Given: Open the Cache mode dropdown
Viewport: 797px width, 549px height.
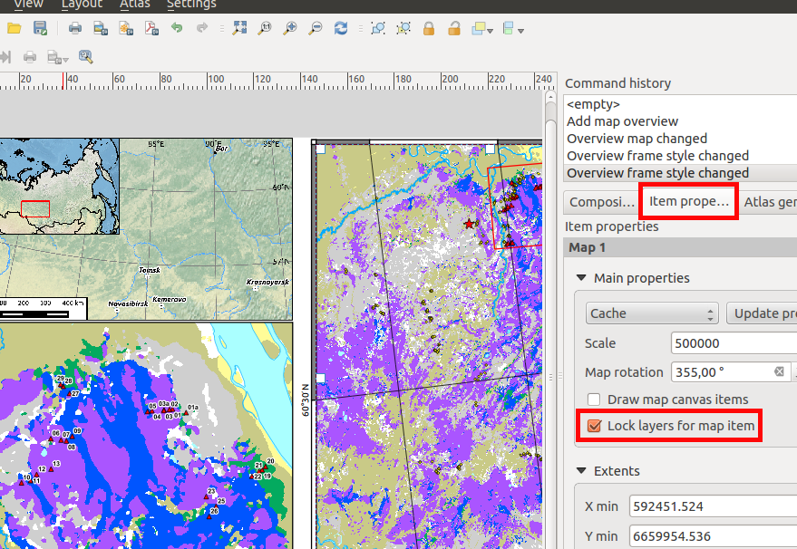Looking at the screenshot, I should point(652,313).
